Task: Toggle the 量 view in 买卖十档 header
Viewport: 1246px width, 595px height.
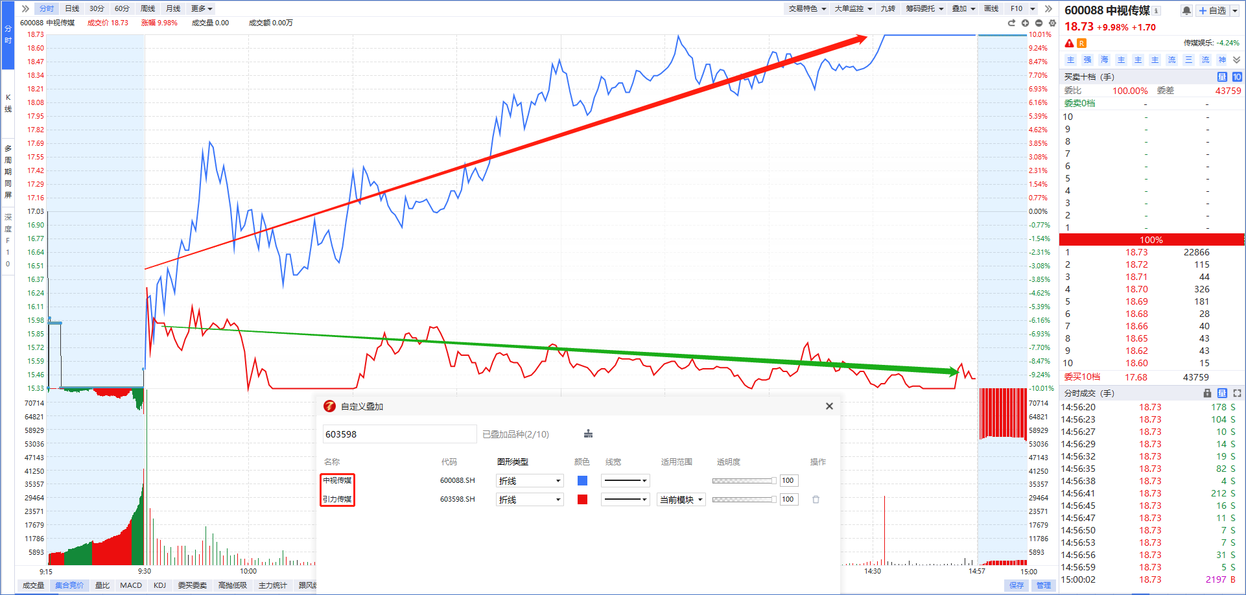Action: pos(1222,76)
